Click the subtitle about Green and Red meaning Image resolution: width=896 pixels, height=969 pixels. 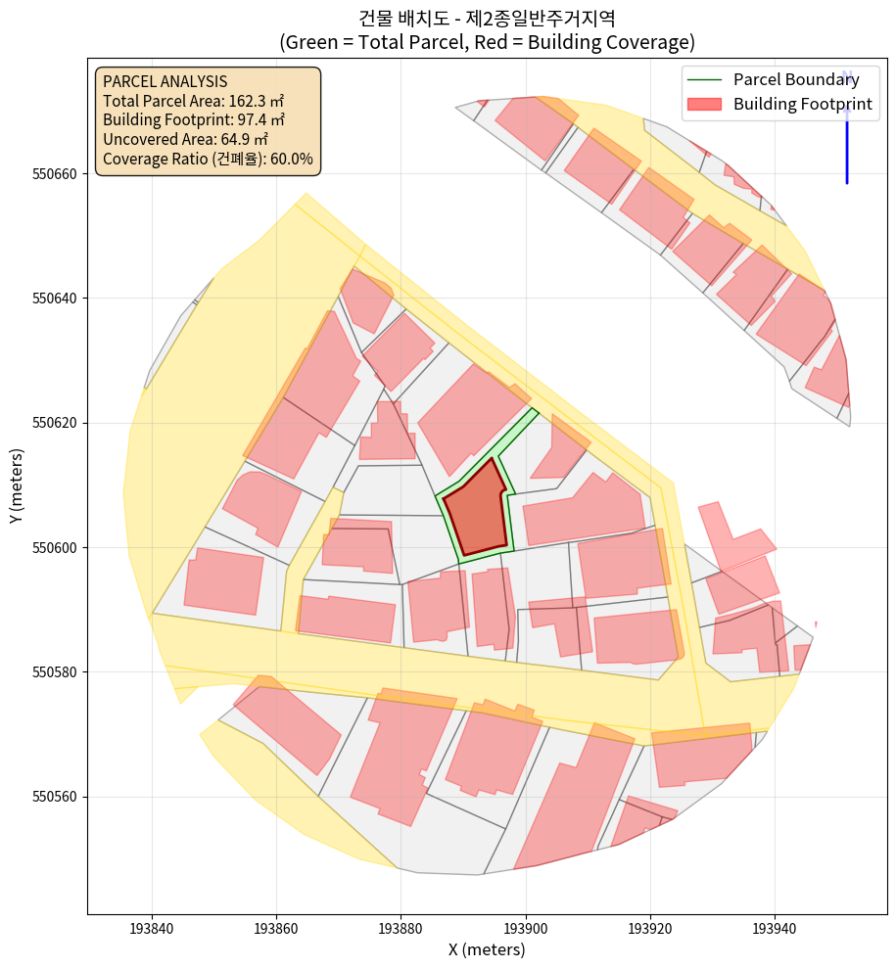point(487,42)
